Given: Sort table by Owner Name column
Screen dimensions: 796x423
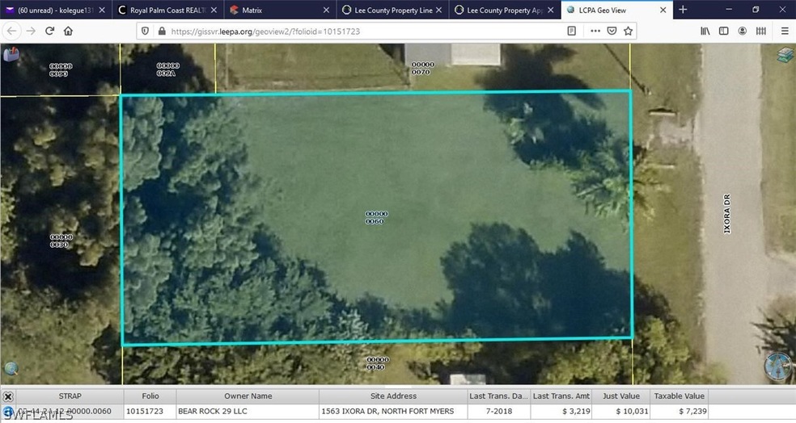Looking at the screenshot, I should [x=247, y=396].
